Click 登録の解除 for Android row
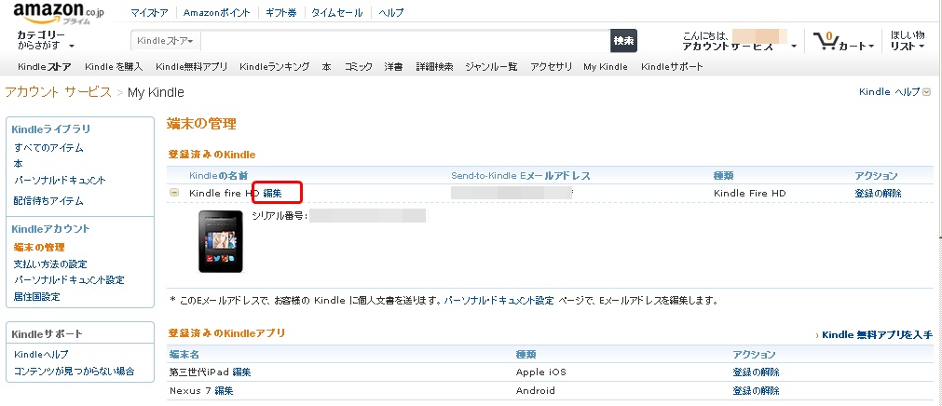Viewport: 942px width, 406px height. [x=757, y=390]
